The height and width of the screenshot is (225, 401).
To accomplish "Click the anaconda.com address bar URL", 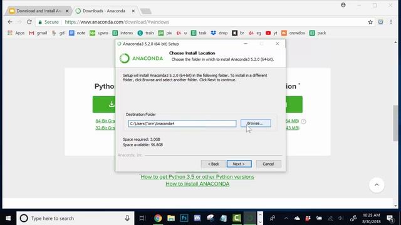I will (117, 22).
